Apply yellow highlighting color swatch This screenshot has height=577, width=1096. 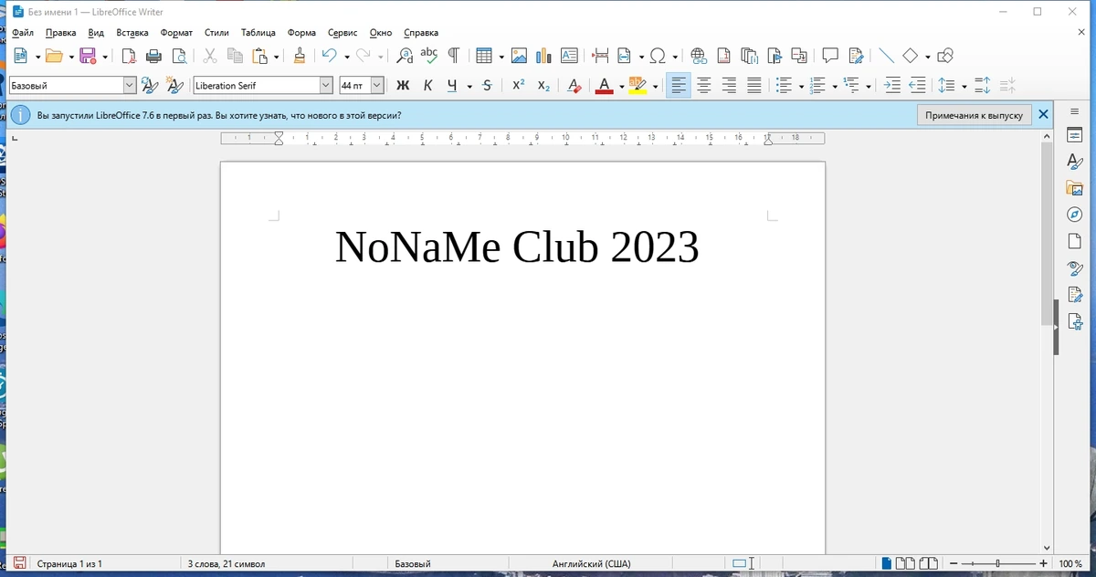[638, 85]
